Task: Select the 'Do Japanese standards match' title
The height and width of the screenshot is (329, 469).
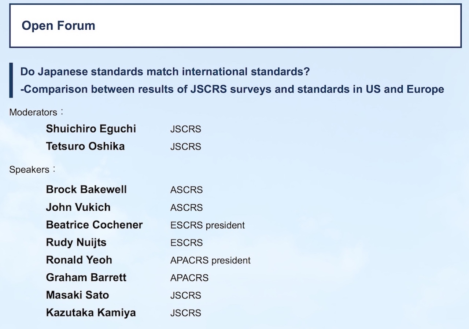Action: [x=165, y=71]
